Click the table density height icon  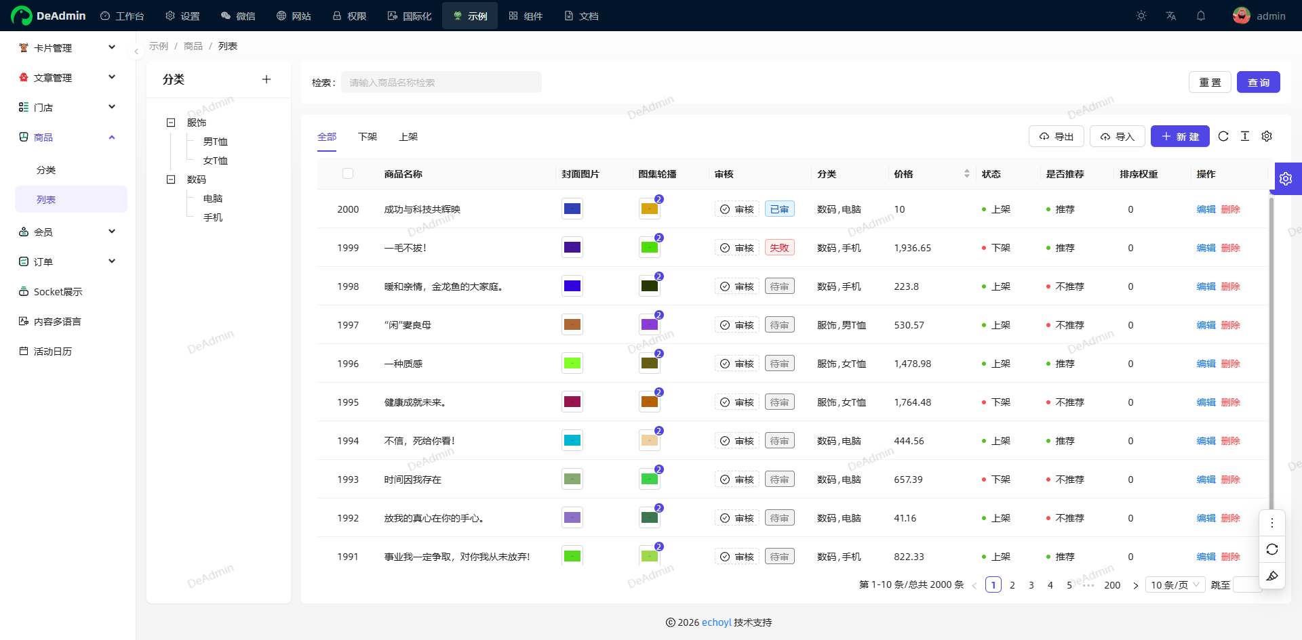point(1245,136)
